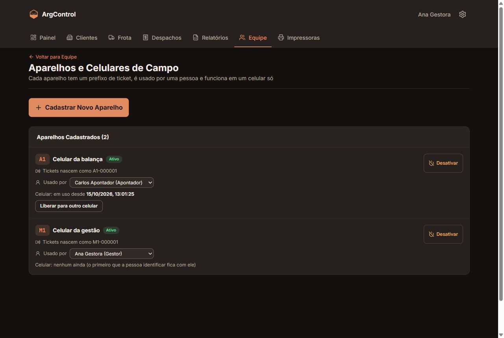
Task: Click the Clientes building icon
Action: pyautogui.click(x=70, y=38)
